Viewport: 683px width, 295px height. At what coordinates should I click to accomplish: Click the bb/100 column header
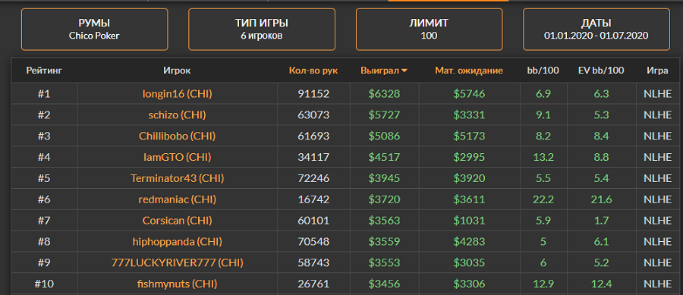click(x=543, y=71)
